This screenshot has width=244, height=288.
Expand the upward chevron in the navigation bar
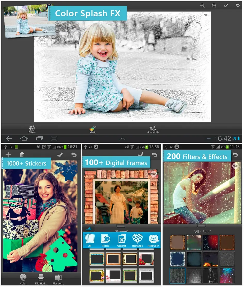(122, 139)
